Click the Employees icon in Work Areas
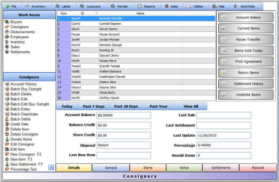This screenshot has height=182, width=279. pos(7,37)
